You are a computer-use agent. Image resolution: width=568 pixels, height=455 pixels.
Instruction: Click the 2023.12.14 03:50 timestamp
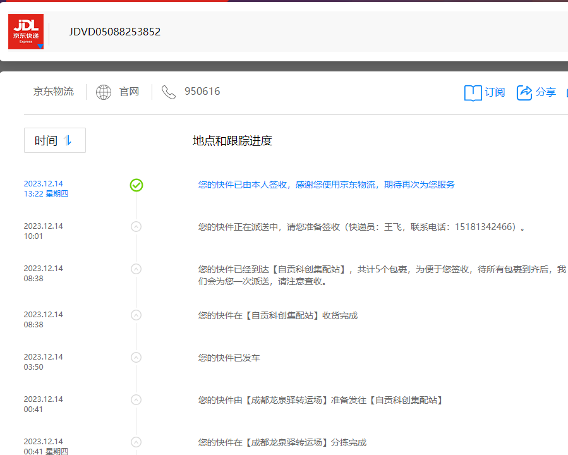(44, 362)
